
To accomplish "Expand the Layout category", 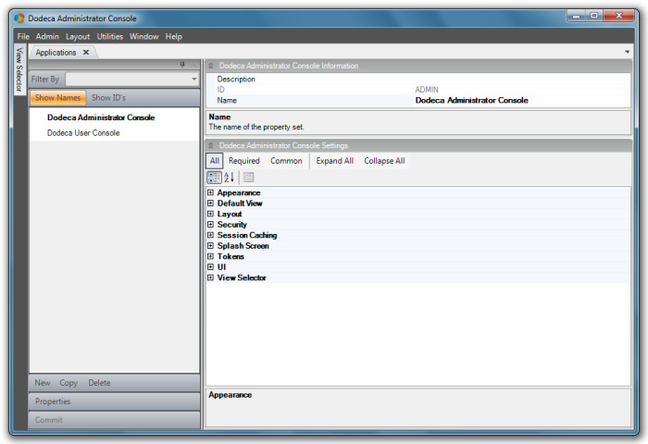I will (210, 214).
